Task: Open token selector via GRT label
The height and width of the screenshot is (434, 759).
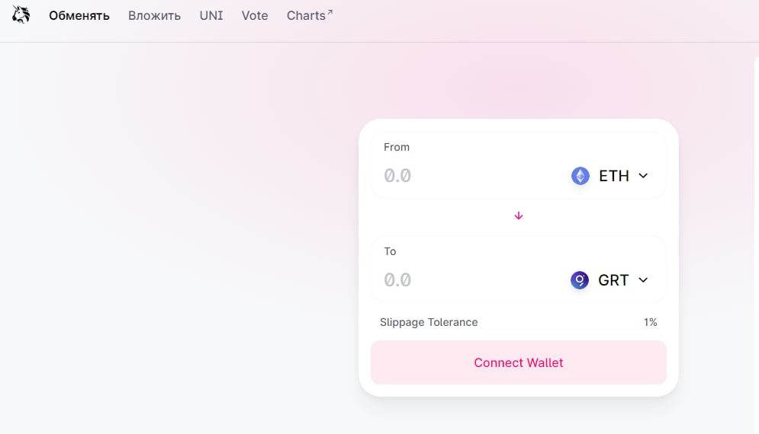Action: point(613,280)
